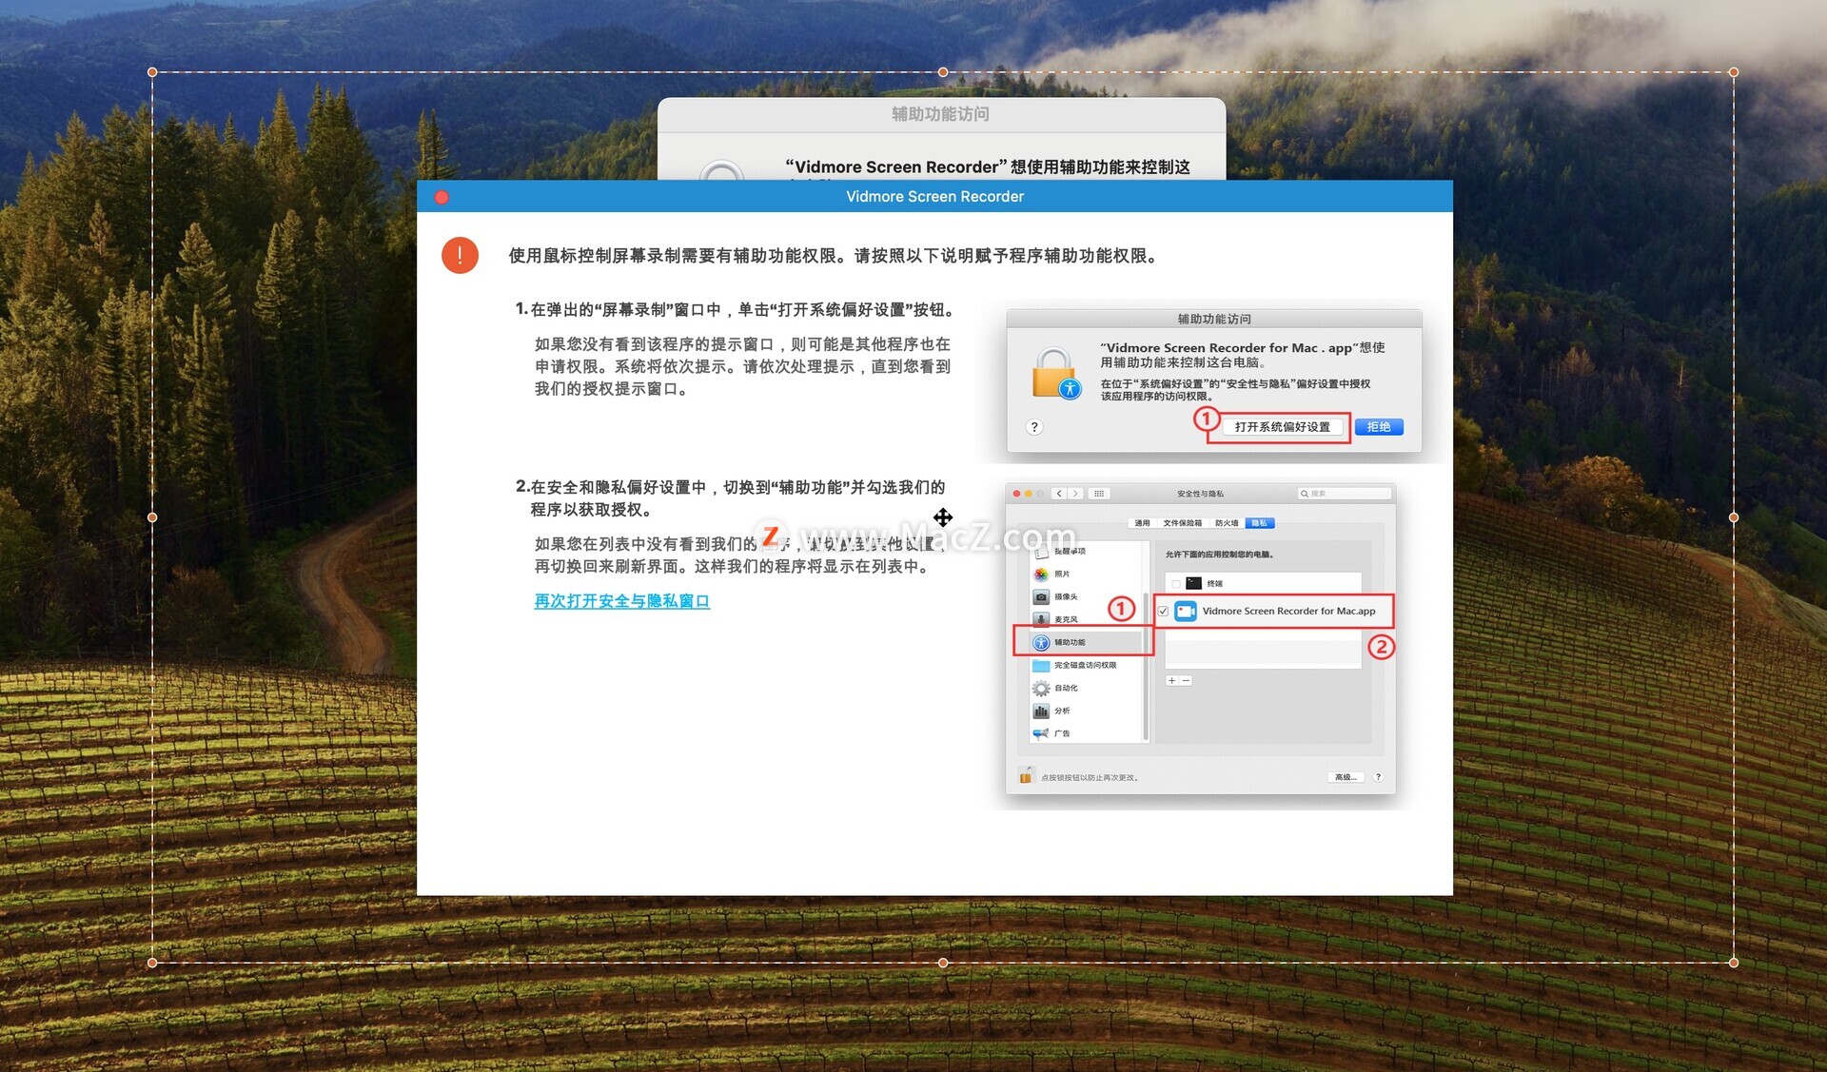Grab the top-right corner handle of selection frame
1827x1072 pixels.
click(1734, 72)
